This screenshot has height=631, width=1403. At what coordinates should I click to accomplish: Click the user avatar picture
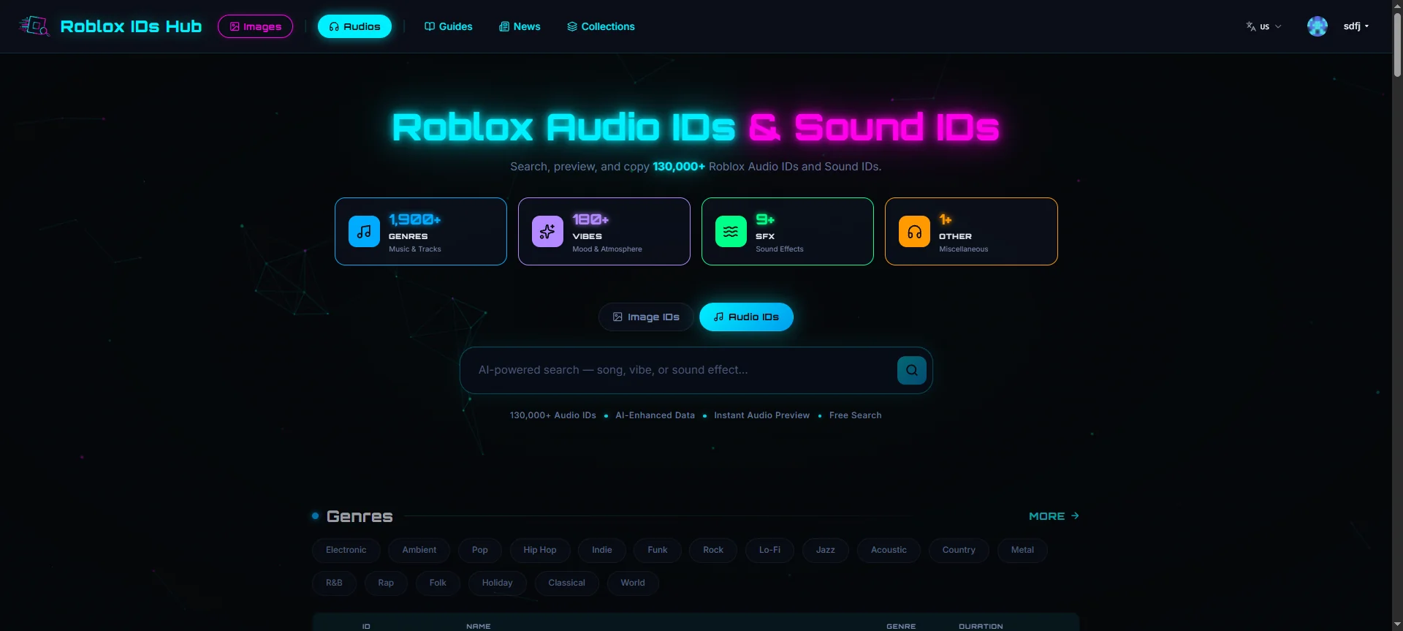coord(1318,26)
